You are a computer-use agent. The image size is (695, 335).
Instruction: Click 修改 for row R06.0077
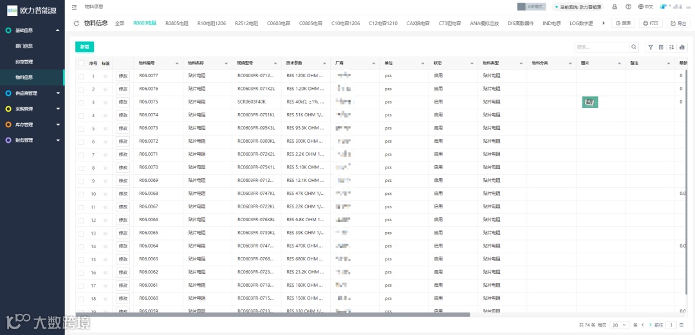click(x=123, y=77)
